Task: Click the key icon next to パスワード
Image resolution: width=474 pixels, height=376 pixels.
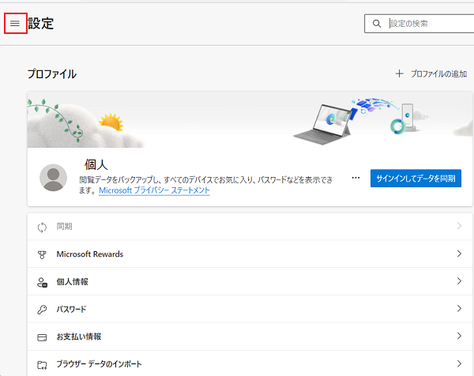Action: 43,309
